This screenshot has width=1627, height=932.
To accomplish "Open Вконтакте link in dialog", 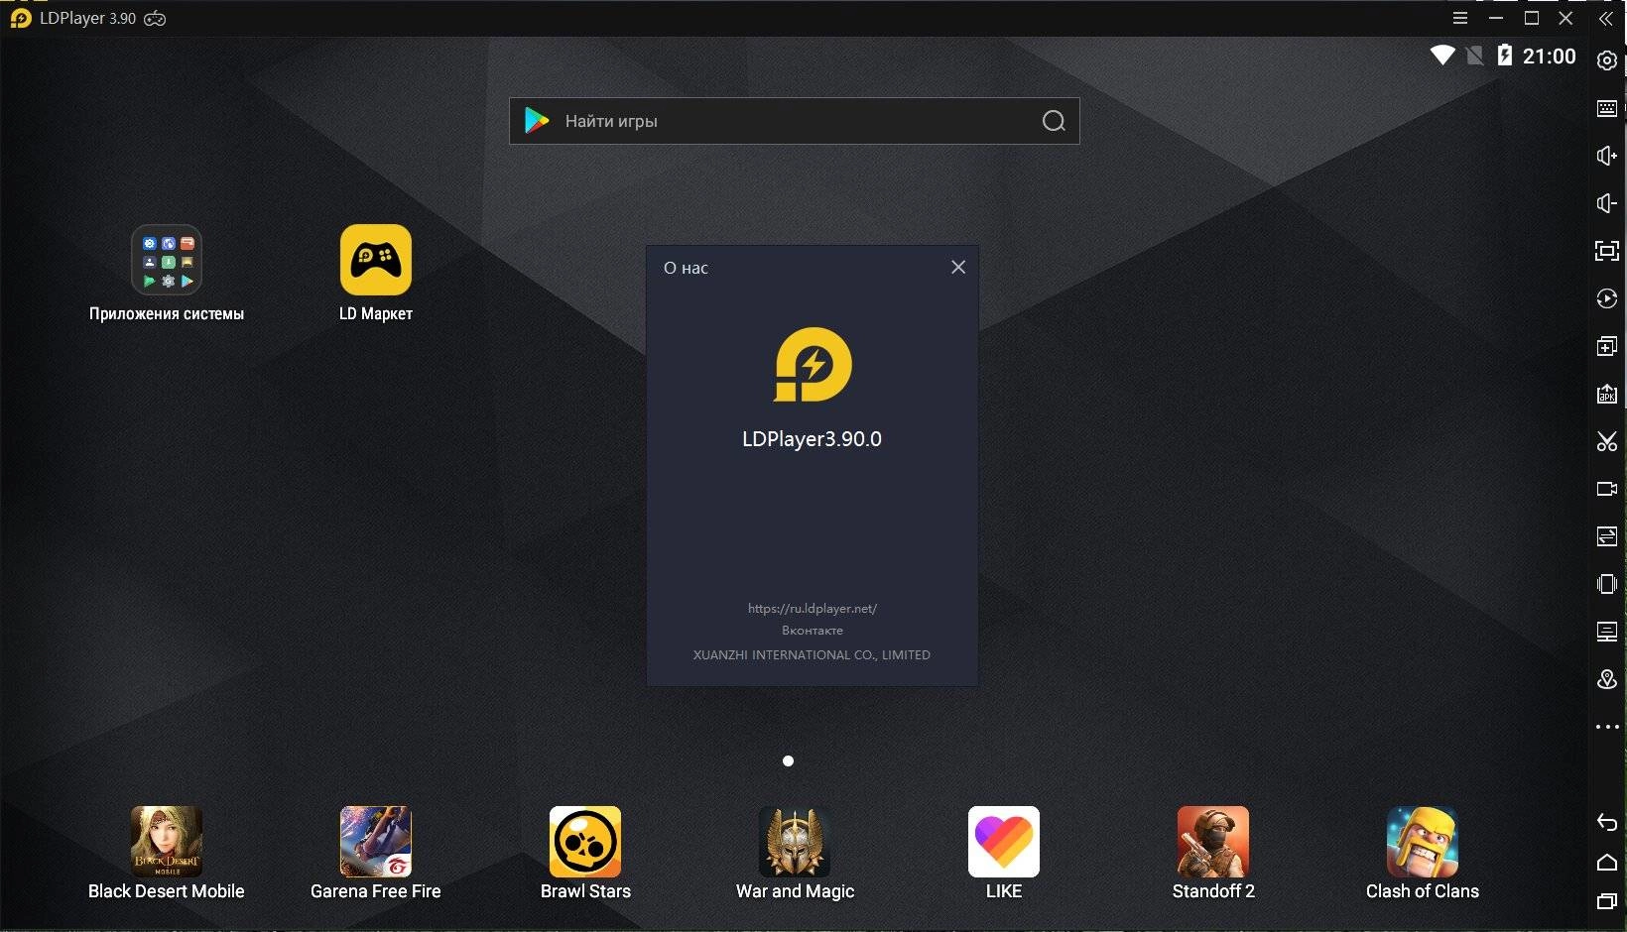I will click(812, 631).
